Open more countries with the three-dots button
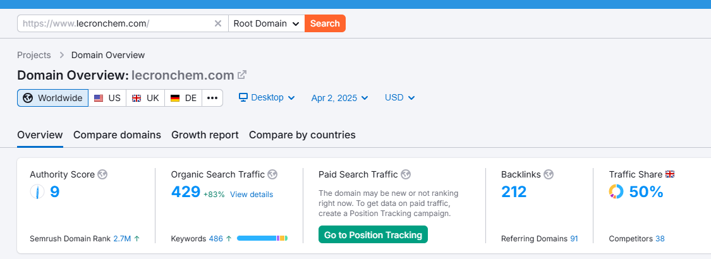This screenshot has height=259, width=711. pyautogui.click(x=212, y=98)
